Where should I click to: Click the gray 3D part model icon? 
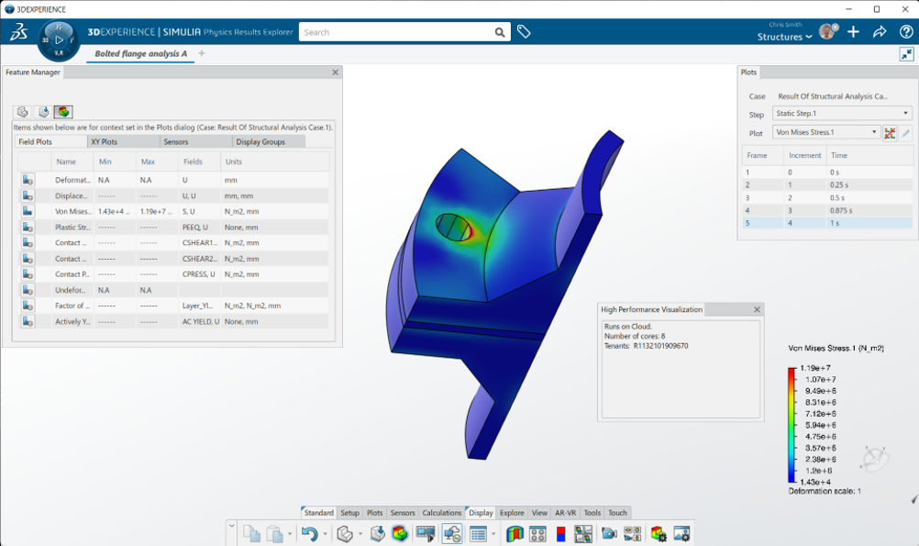click(345, 534)
